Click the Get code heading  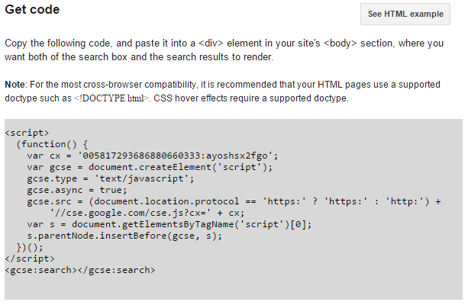click(32, 10)
